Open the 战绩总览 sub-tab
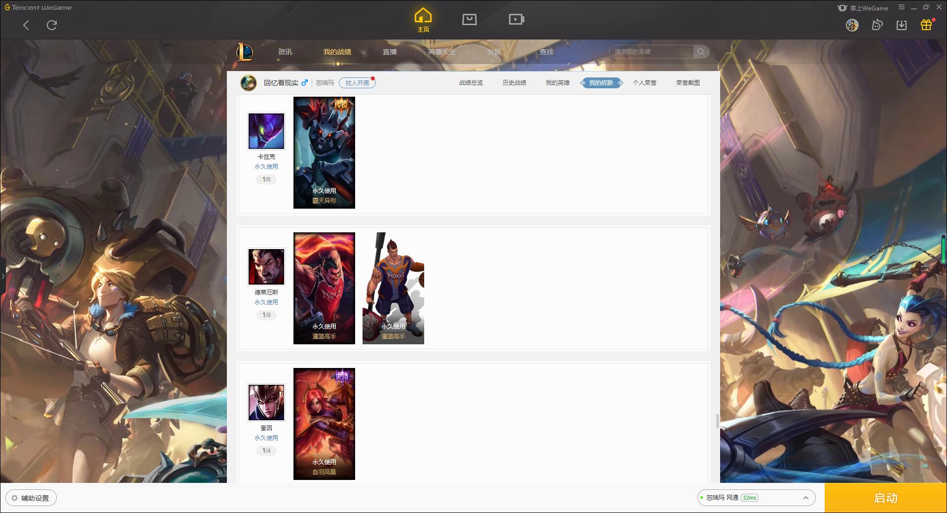 click(471, 83)
